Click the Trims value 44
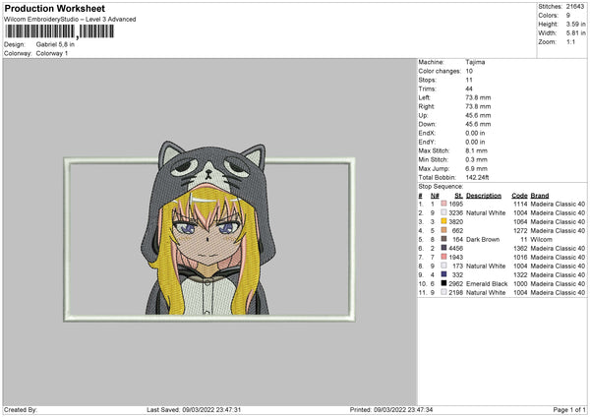This screenshot has height=417, width=590. (469, 89)
